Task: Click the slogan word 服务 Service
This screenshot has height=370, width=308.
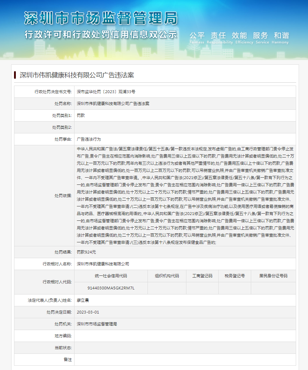Action: (262, 38)
